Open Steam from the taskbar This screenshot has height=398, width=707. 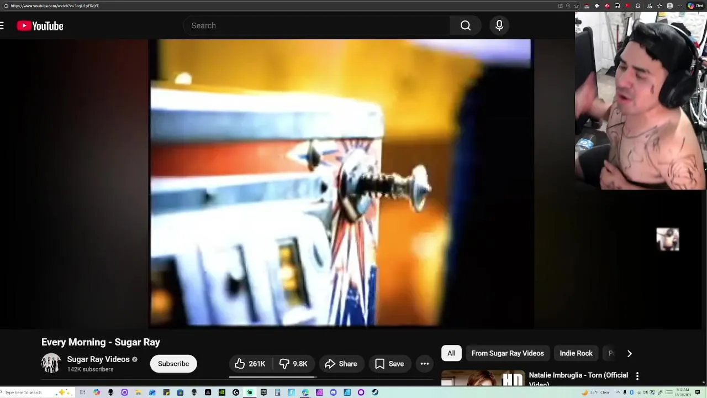(x=375, y=392)
